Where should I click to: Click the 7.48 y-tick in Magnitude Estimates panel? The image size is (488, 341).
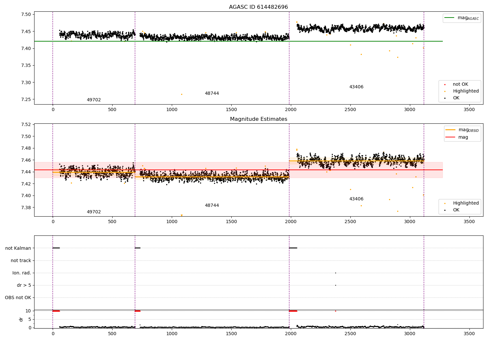coord(25,148)
